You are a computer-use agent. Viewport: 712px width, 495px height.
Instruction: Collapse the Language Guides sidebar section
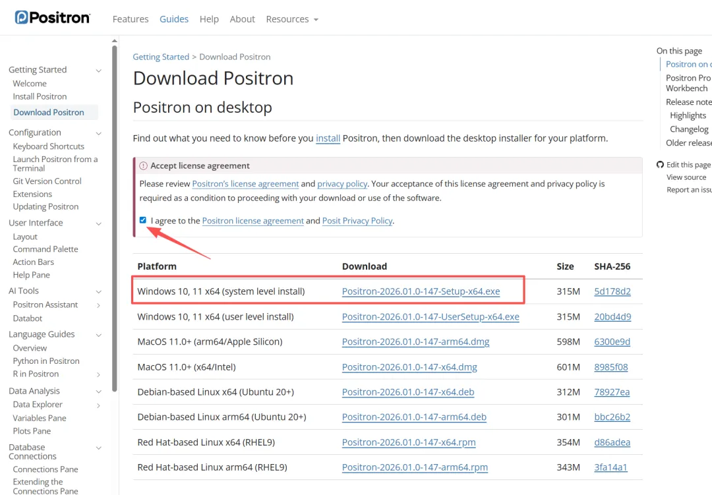(x=98, y=335)
